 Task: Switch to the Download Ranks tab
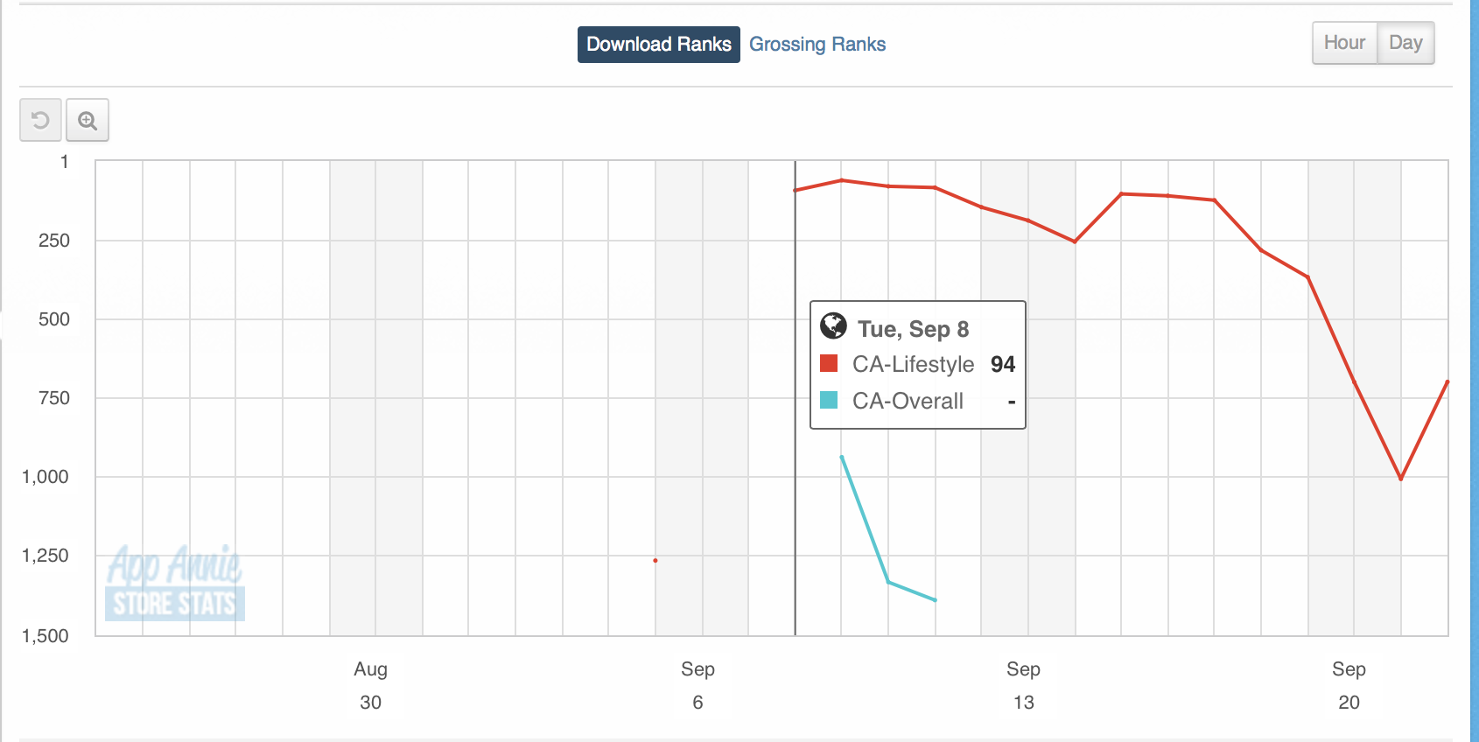tap(658, 45)
